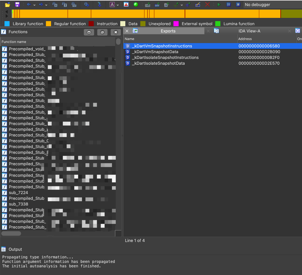Jump forward with the right arrow
The height and width of the screenshot is (275, 302).
click(41, 5)
